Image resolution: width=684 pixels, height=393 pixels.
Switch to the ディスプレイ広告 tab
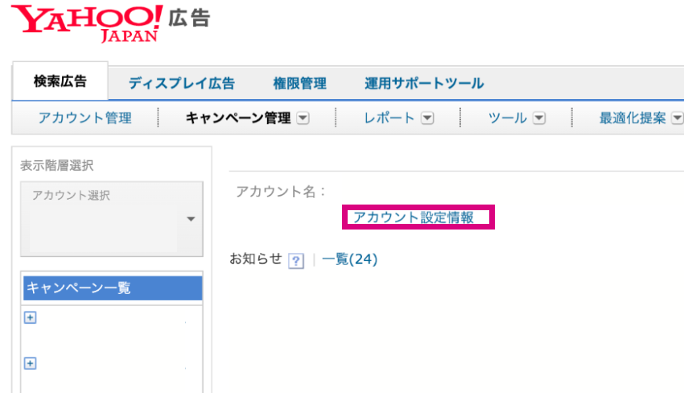182,83
